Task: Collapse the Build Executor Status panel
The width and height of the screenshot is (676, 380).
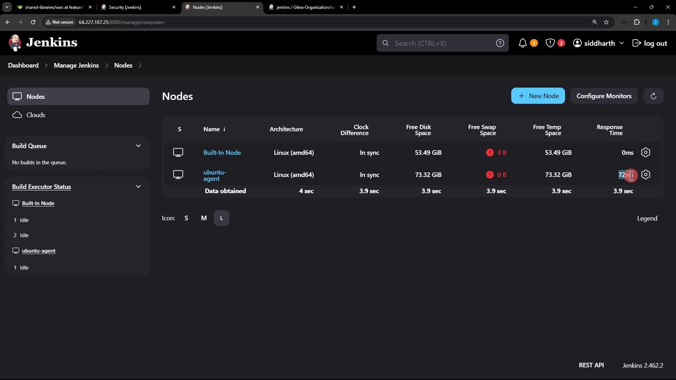Action: tap(138, 187)
